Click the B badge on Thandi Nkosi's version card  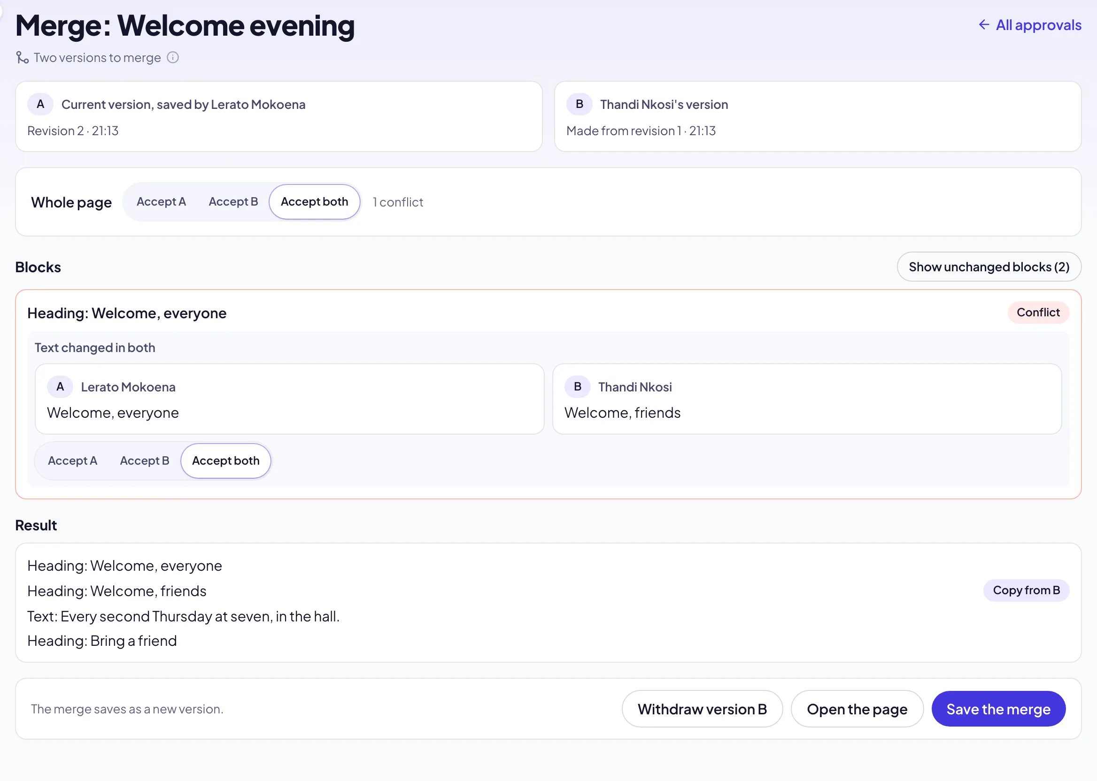579,104
